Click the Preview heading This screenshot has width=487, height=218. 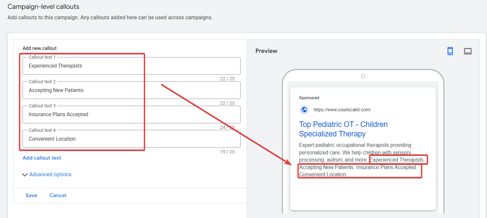pos(266,51)
